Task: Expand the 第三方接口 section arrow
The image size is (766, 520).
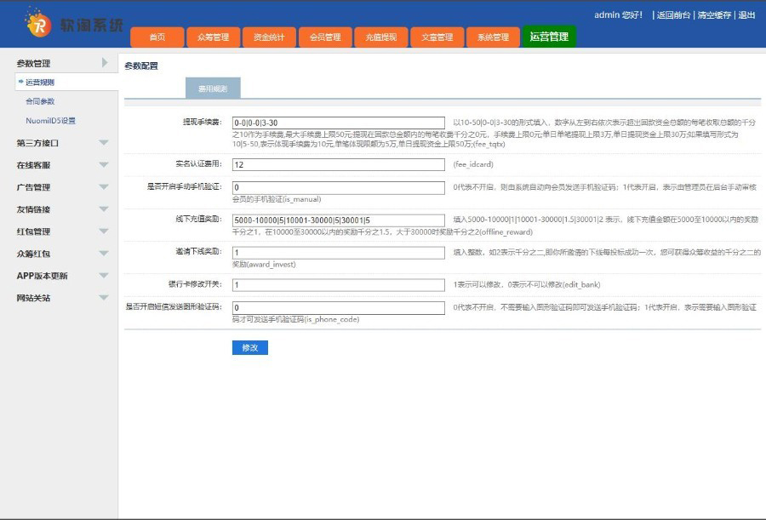Action: (104, 143)
